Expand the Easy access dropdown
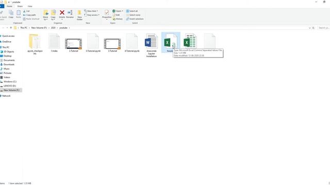 (92, 15)
